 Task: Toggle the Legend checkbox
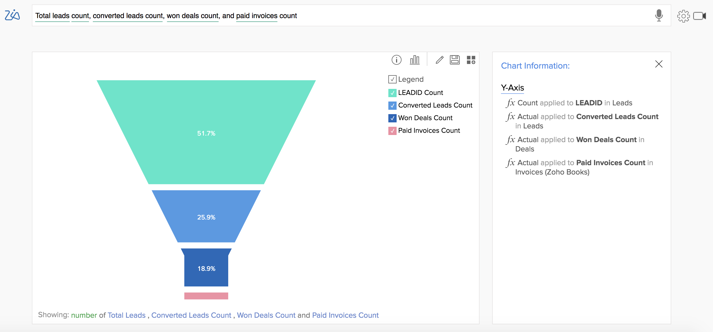pyautogui.click(x=392, y=79)
